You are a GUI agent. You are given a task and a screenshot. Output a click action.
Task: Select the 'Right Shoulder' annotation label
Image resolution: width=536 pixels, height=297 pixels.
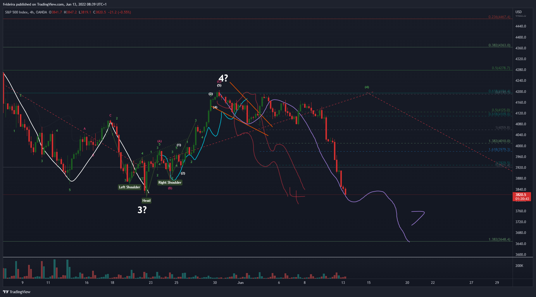click(170, 183)
